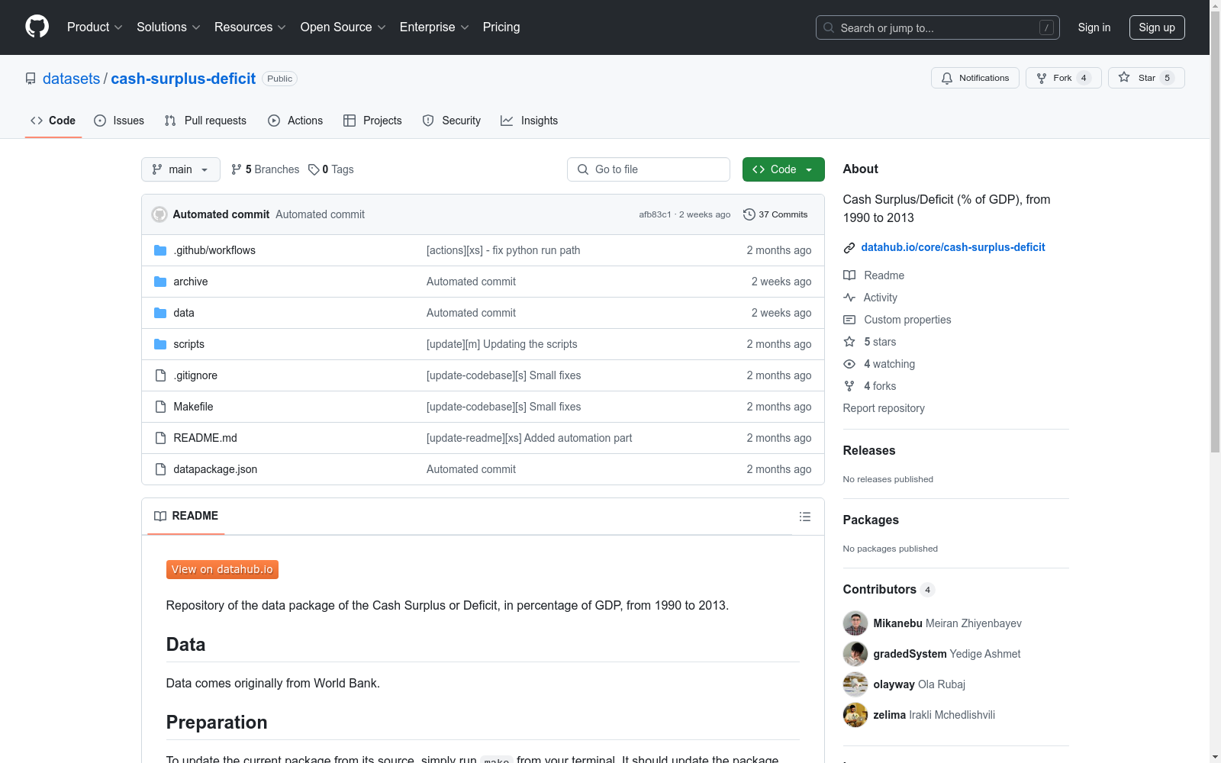Screen dimensions: 1221x763
Task: Open the cash-surplus-deficit repository link
Action: click(183, 79)
